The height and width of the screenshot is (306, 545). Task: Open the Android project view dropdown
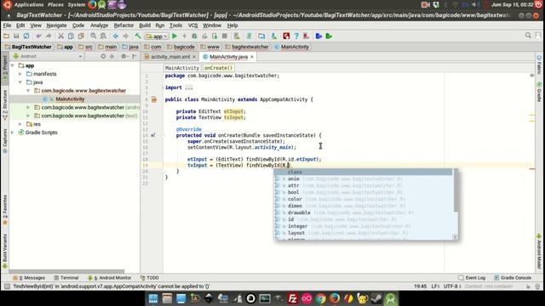[x=48, y=56]
